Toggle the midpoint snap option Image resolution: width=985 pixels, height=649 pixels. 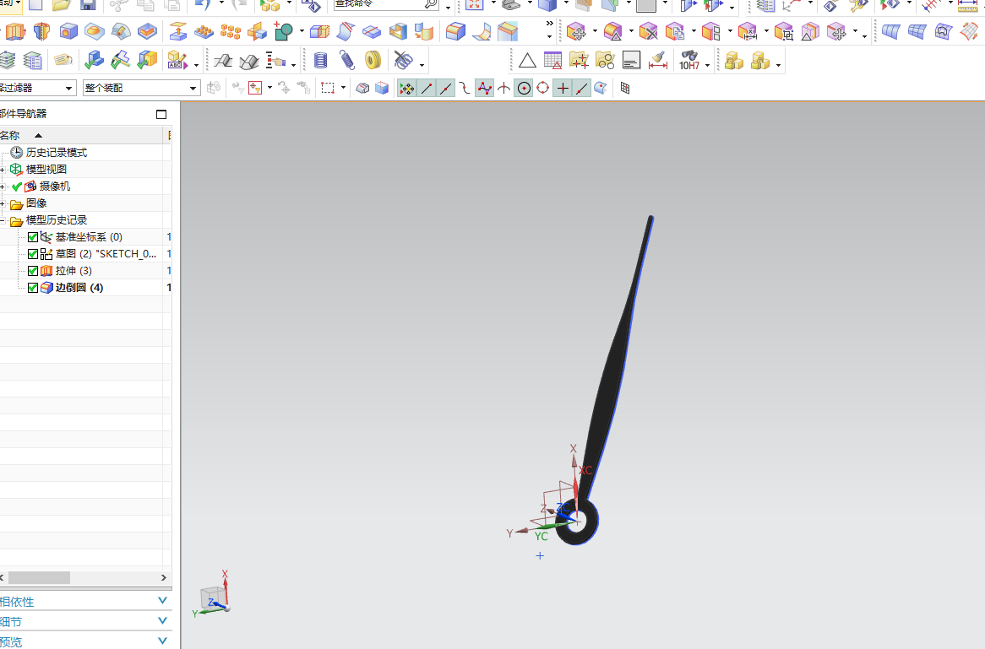point(446,89)
